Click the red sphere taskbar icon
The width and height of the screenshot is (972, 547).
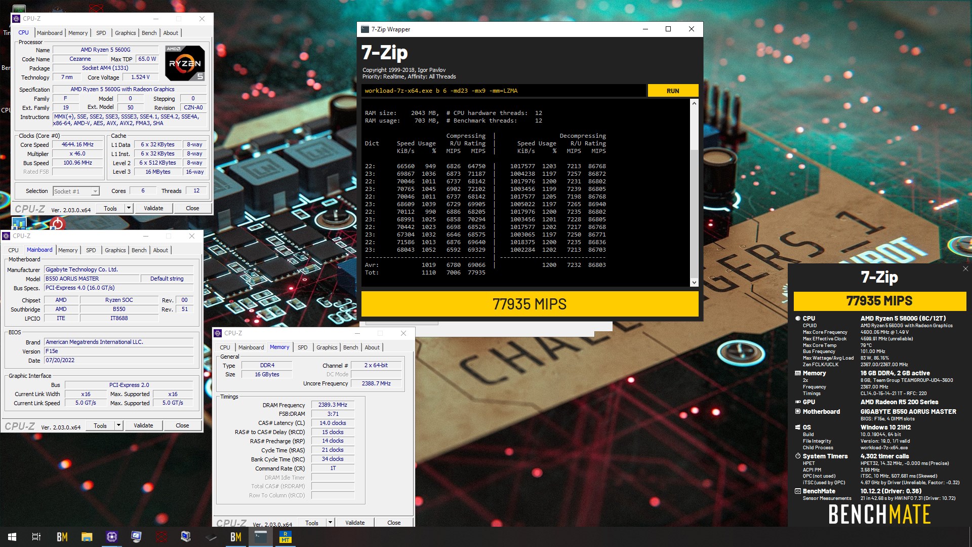point(161,537)
